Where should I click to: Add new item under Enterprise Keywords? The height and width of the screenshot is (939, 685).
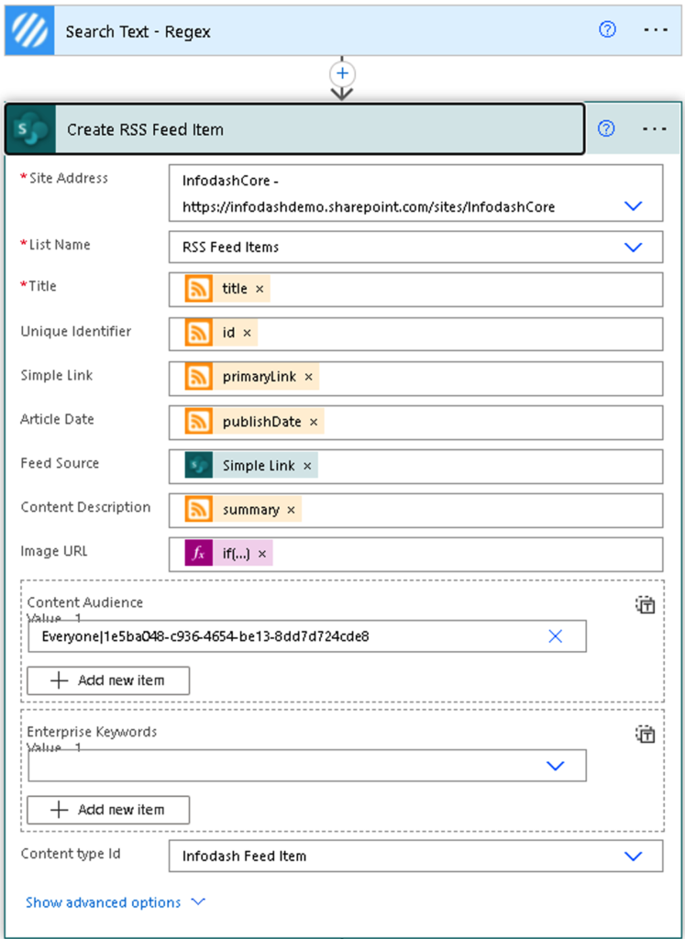(108, 810)
